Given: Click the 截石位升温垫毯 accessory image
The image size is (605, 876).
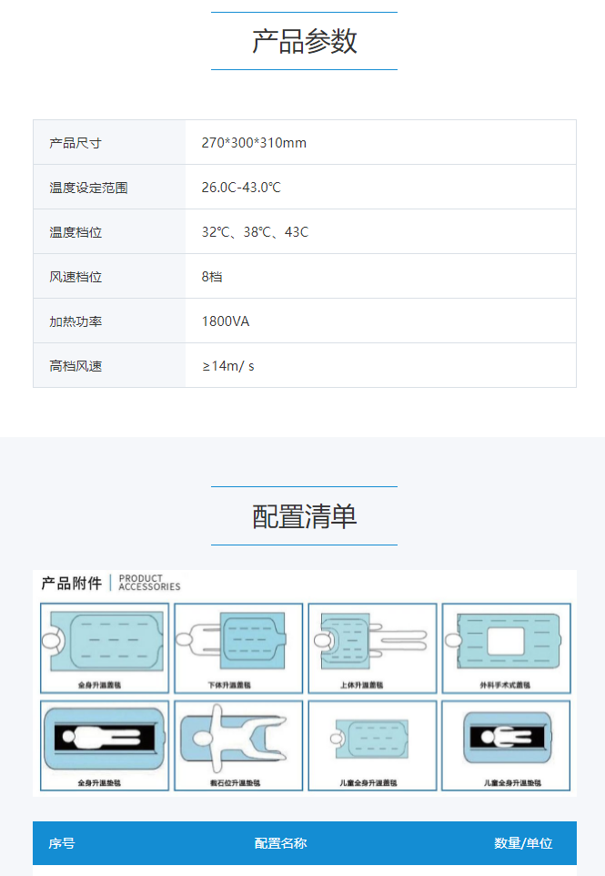Looking at the screenshot, I should tap(238, 744).
